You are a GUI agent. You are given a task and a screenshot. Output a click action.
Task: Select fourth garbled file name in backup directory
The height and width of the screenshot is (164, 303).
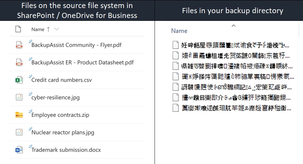point(238,76)
